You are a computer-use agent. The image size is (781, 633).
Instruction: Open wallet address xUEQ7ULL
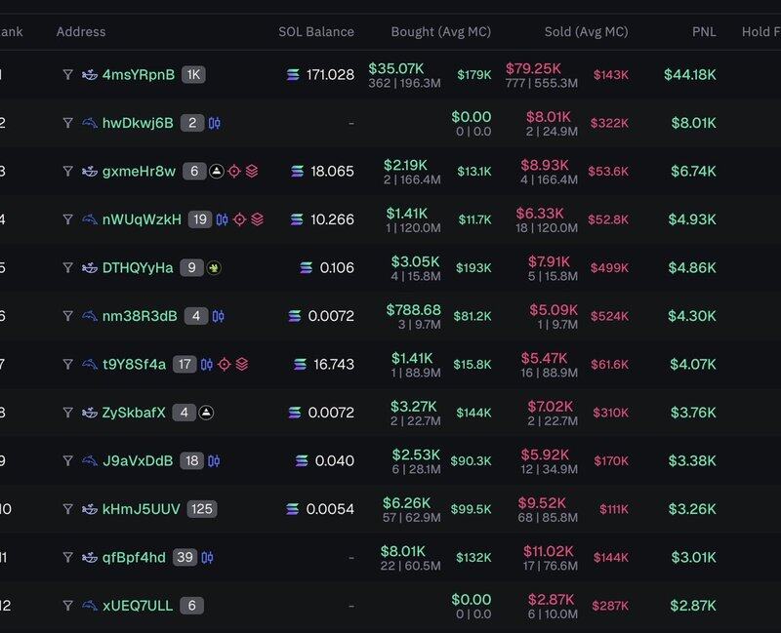pyautogui.click(x=138, y=606)
